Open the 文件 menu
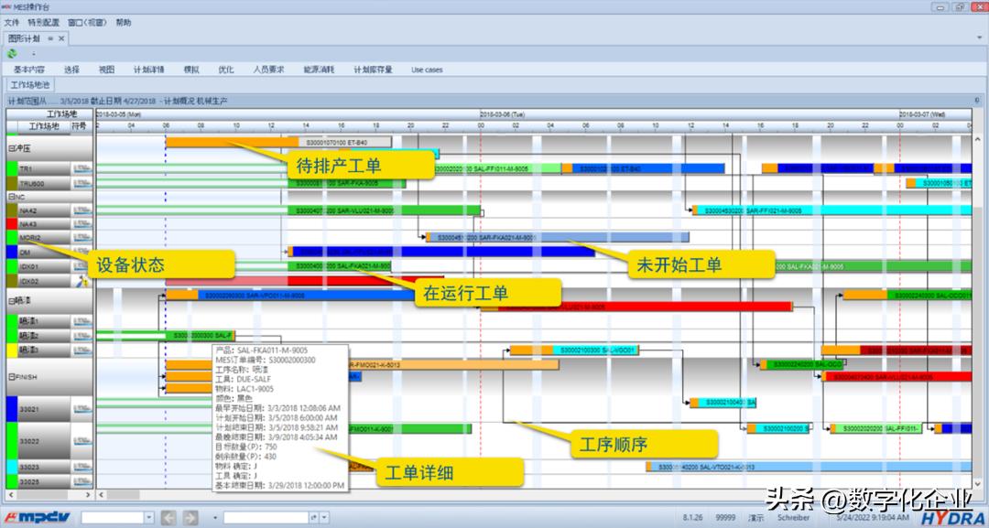 pyautogui.click(x=14, y=23)
